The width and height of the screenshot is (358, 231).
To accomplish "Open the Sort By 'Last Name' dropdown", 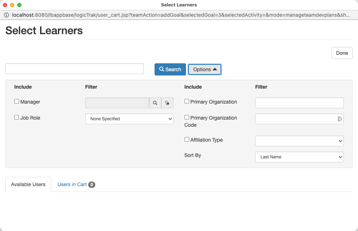I will coord(299,157).
